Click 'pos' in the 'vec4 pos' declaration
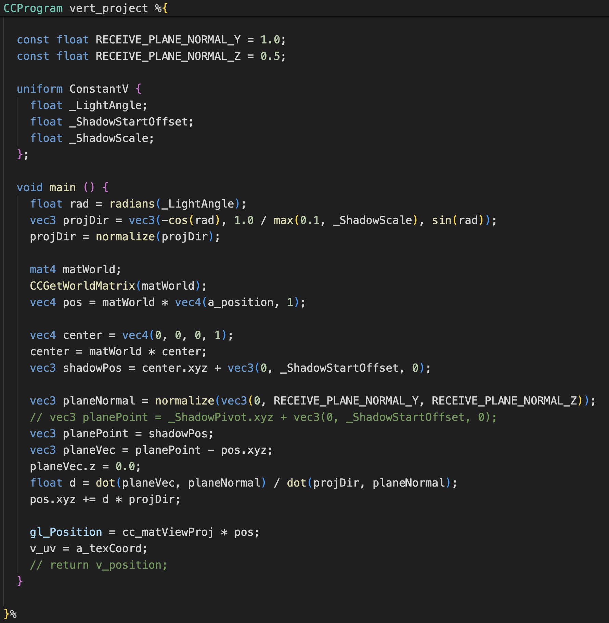 click(73, 302)
